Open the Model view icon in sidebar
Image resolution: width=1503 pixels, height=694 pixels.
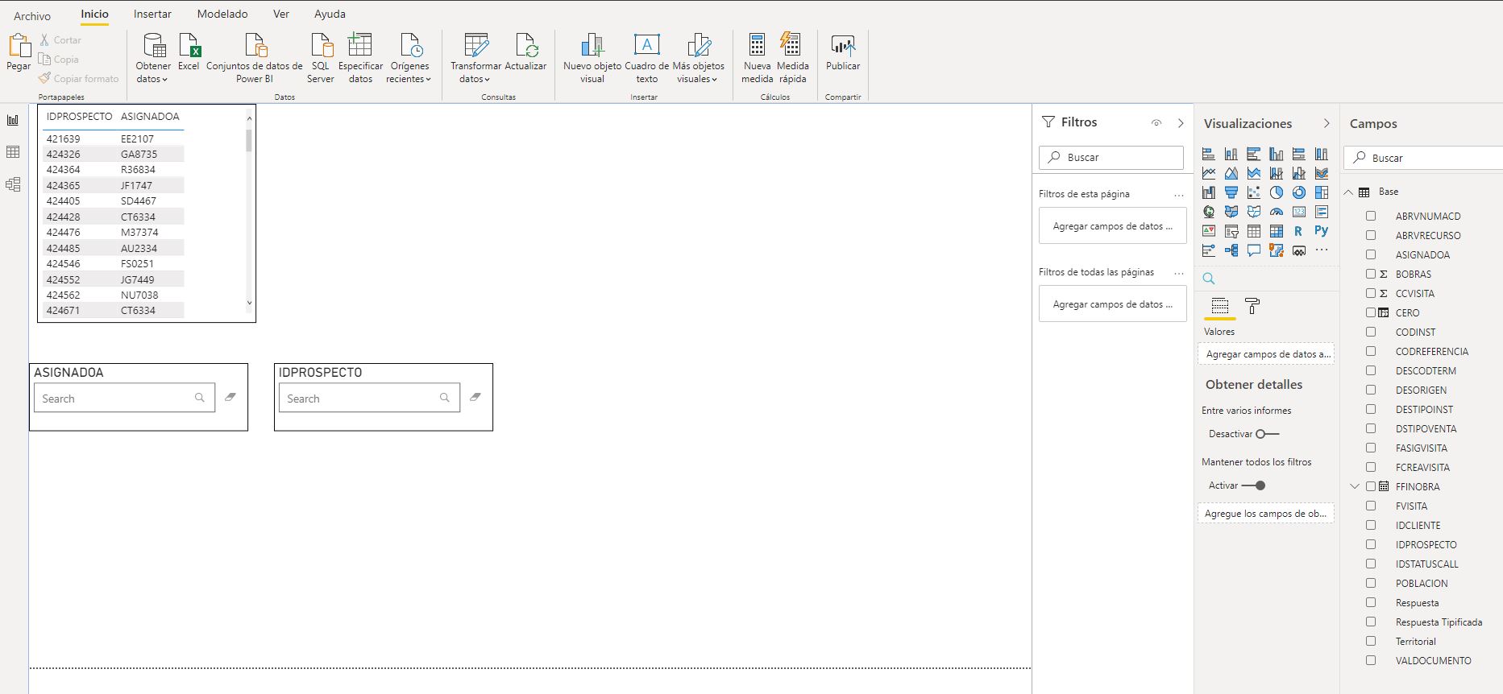pos(13,184)
